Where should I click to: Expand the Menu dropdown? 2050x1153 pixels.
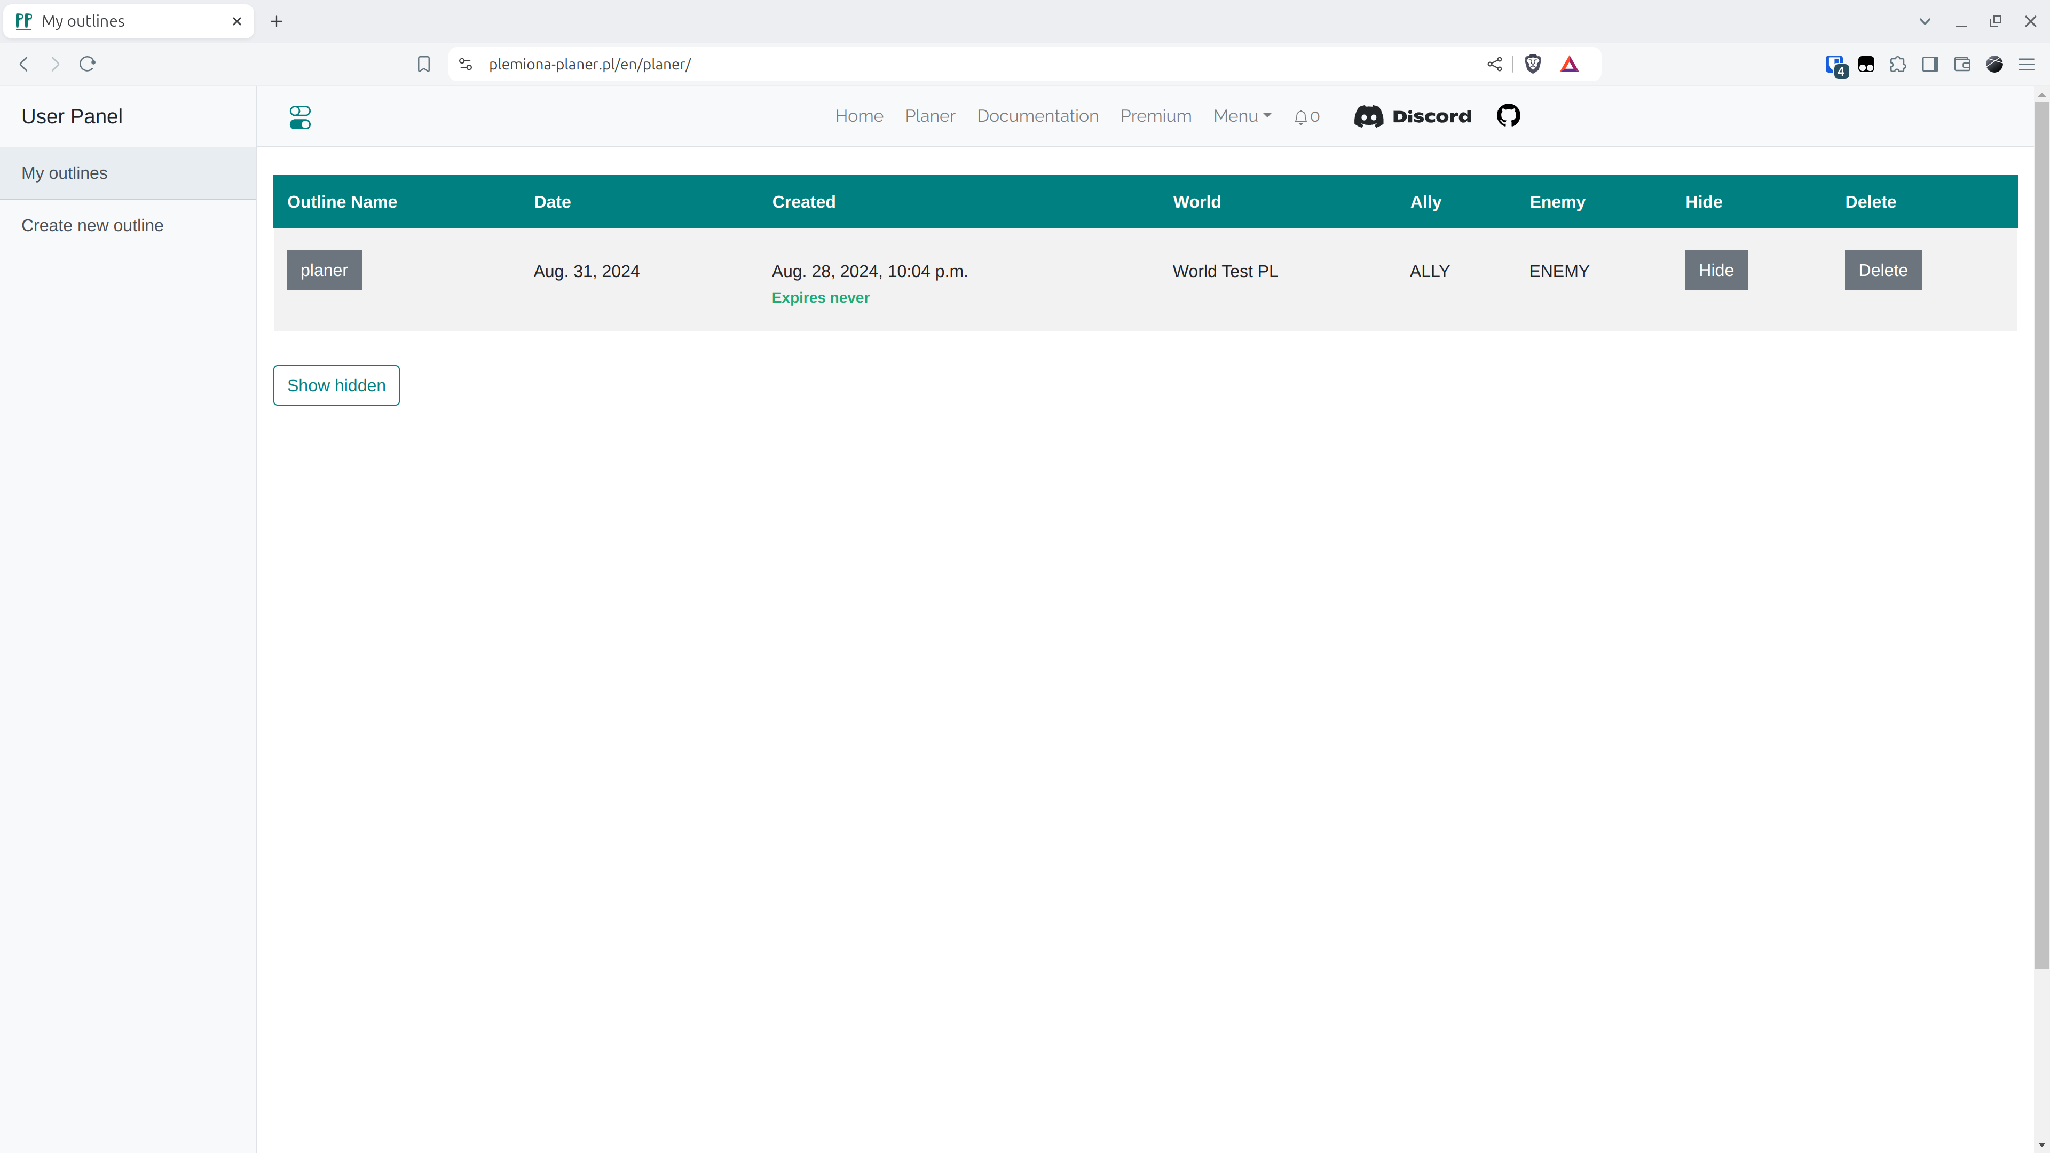click(x=1241, y=116)
